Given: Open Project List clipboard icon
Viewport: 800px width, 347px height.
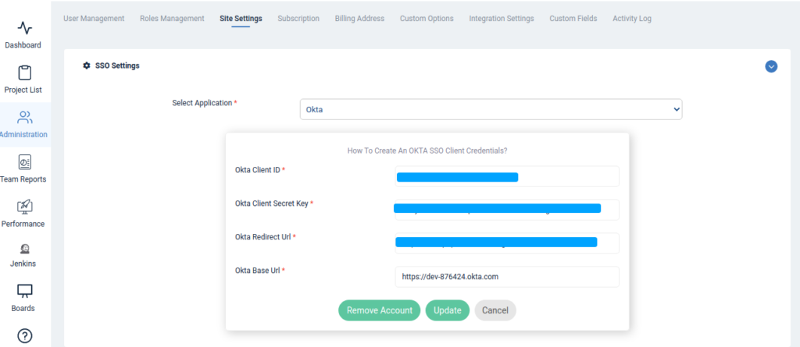Looking at the screenshot, I should click(24, 73).
